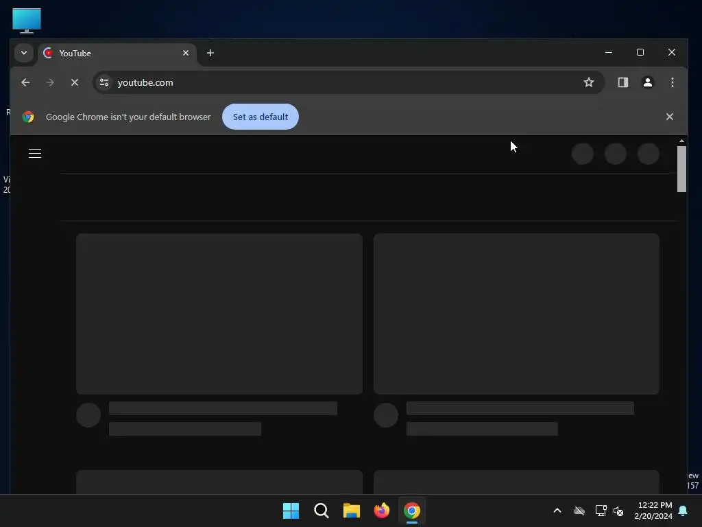The image size is (702, 527).
Task: Click the forward navigation arrow
Action: click(x=49, y=82)
